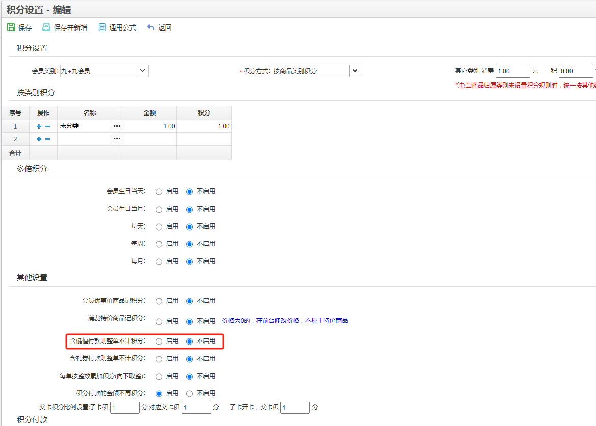Select 不启用 for 积分付款的金额不再积分

point(189,394)
